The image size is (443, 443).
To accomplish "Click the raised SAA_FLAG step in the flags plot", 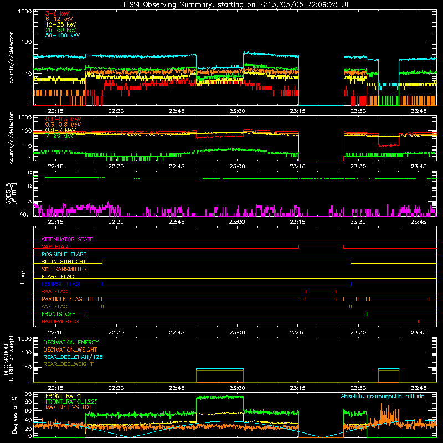I will click(x=321, y=290).
